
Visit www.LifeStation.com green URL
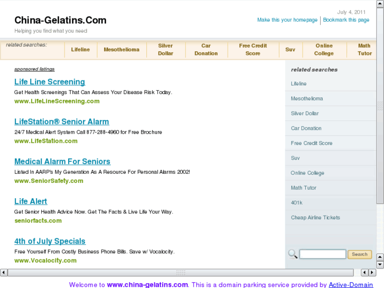pyautogui.click(x=46, y=141)
